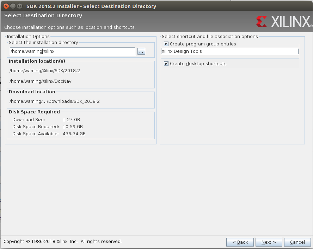Click the 436.34 GB disk space available value
This screenshot has height=249, width=313.
[74, 134]
